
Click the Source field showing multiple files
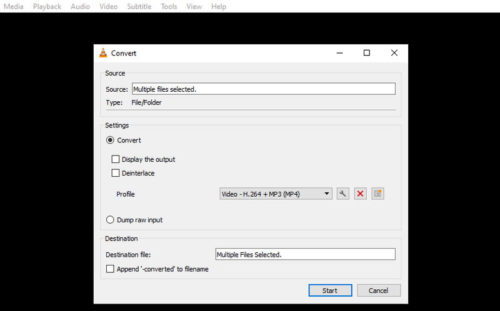click(x=264, y=89)
